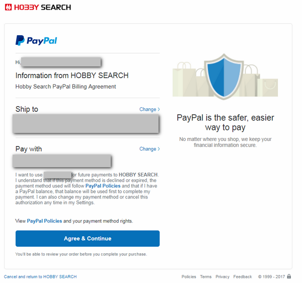Open the Terms footer link
Screen dimensions: 302x283
click(206, 276)
